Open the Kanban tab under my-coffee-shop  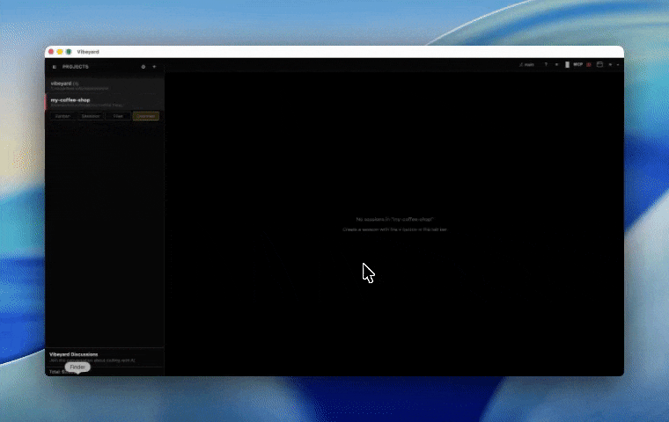[62, 116]
